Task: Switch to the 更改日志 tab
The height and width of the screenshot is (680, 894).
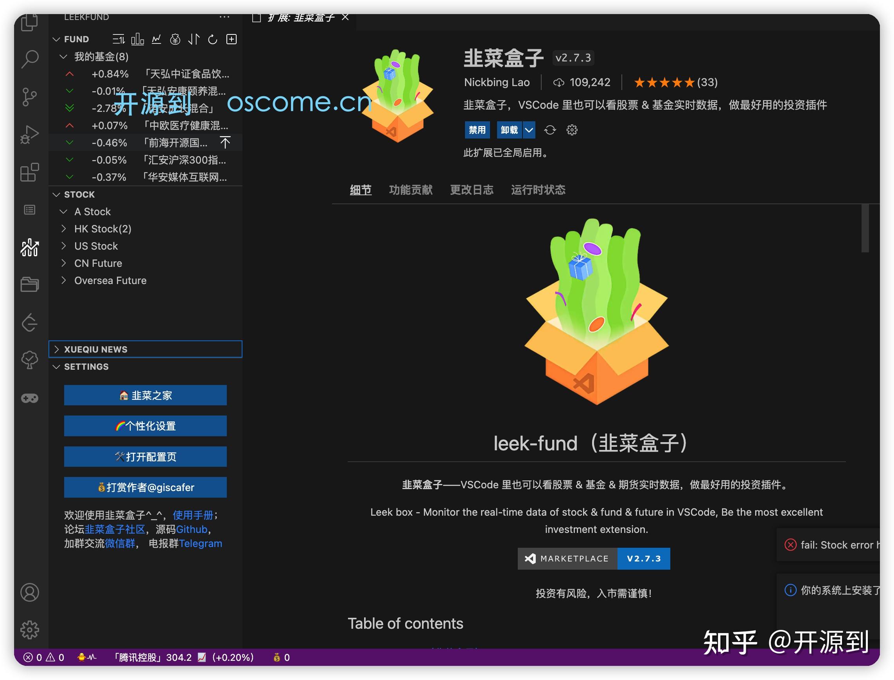Action: pos(472,190)
